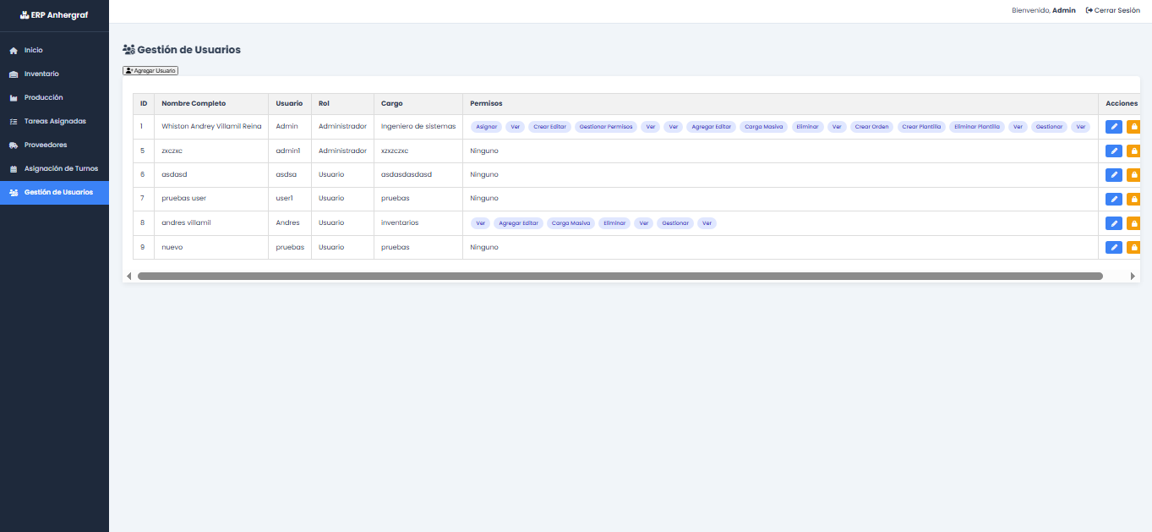The height and width of the screenshot is (532, 1152).
Task: Open the Inicio menu item
Action: click(x=33, y=51)
